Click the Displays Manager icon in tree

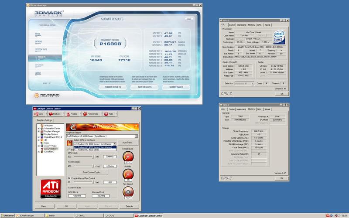[x=42, y=131]
